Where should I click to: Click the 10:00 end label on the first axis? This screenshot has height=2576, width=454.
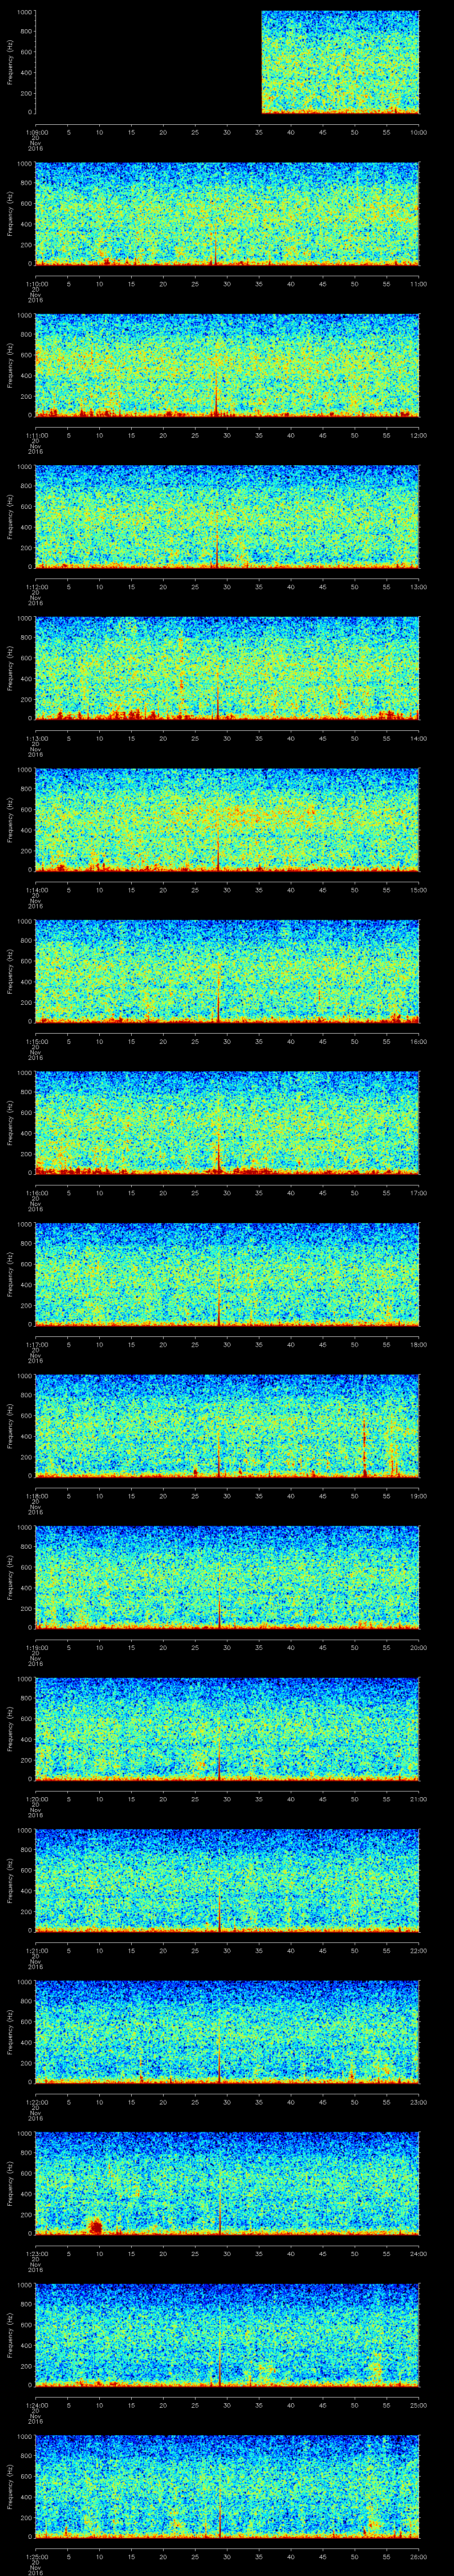417,132
